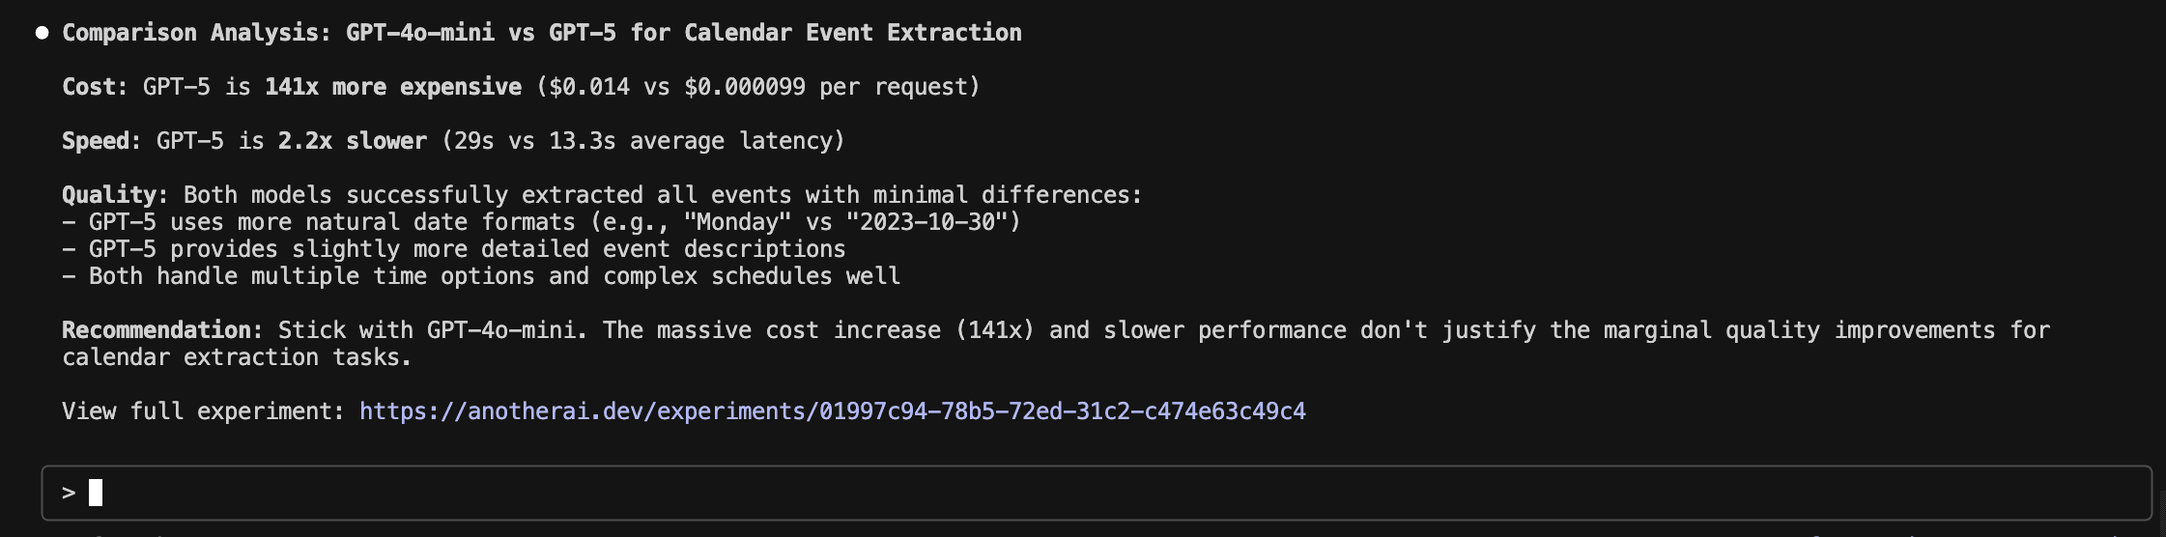The image size is (2166, 537).
Task: Click the '>' prompt symbol
Action: (x=69, y=493)
